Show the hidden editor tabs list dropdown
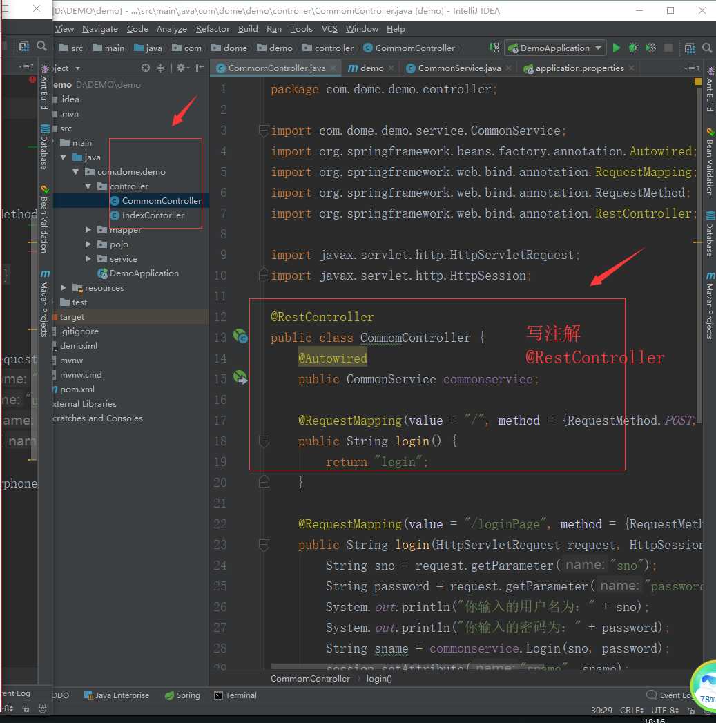 (691, 68)
